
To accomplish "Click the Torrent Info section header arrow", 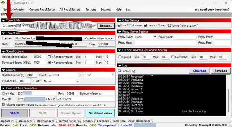I will (x=3, y=33).
